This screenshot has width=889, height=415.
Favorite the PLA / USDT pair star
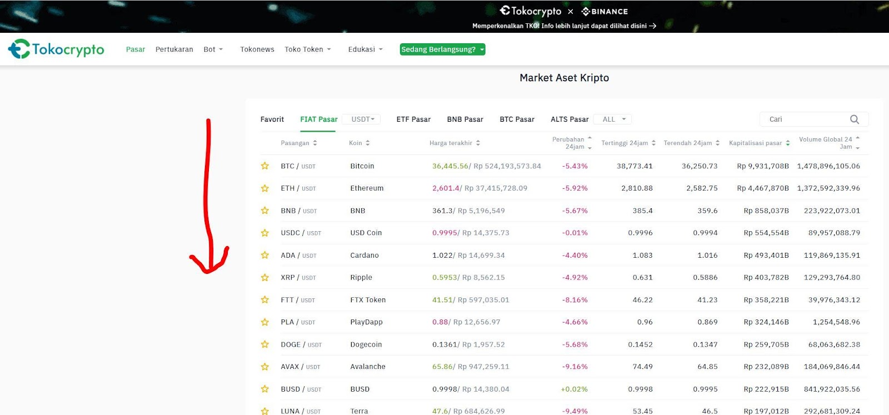265,322
